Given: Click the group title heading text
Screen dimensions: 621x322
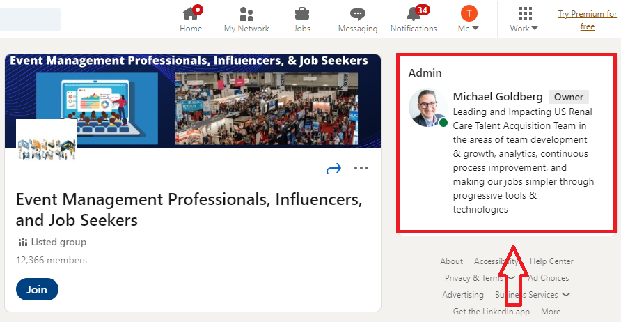Looking at the screenshot, I should (189, 209).
